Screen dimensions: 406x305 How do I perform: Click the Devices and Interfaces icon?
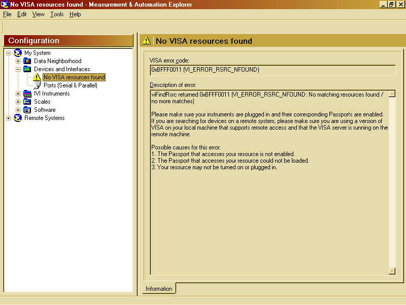(27, 69)
